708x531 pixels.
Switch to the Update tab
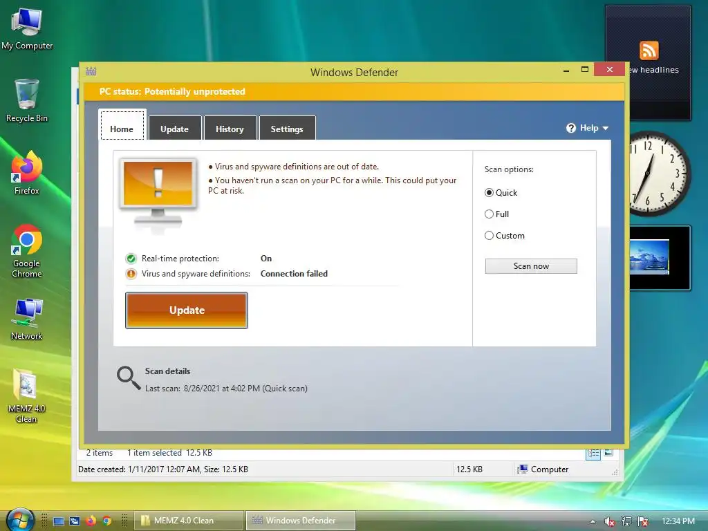point(175,128)
